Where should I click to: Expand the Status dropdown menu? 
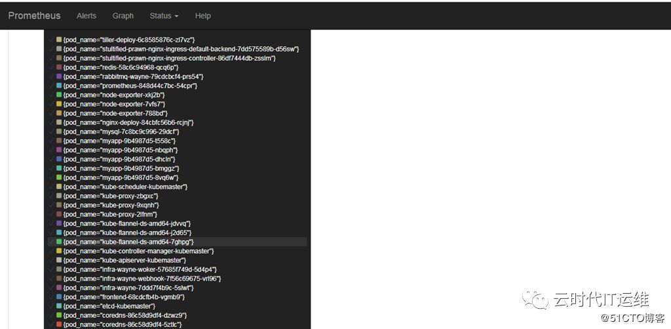click(164, 16)
